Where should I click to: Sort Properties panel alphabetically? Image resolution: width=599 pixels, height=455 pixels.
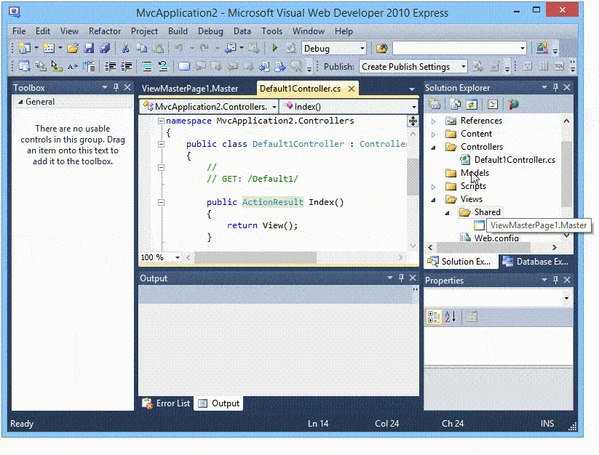point(451,317)
